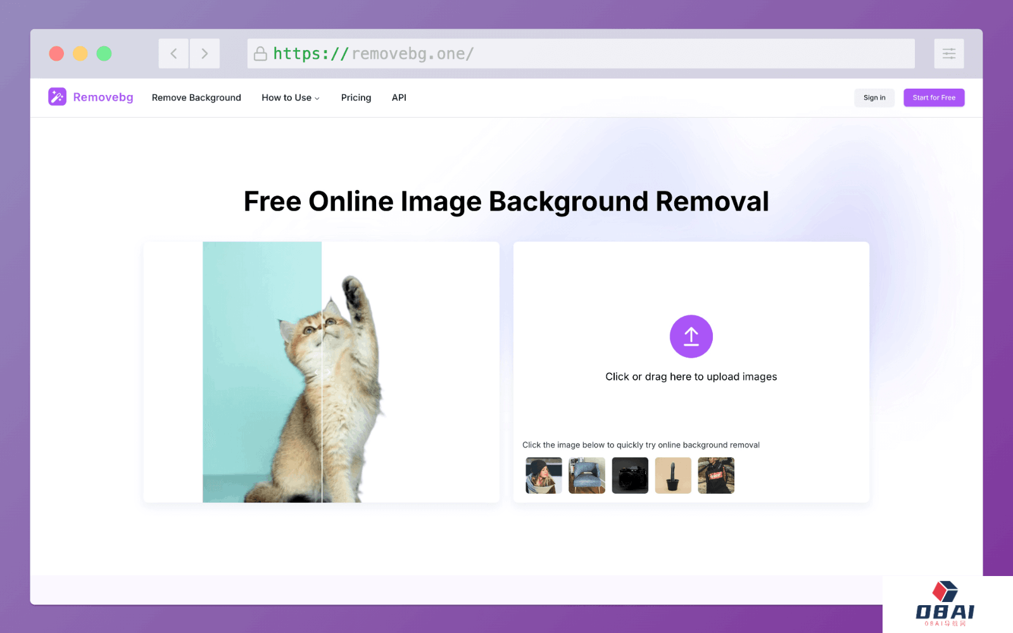Viewport: 1013px width, 633px height.
Task: Click the URL address bar field
Action: tap(570, 54)
